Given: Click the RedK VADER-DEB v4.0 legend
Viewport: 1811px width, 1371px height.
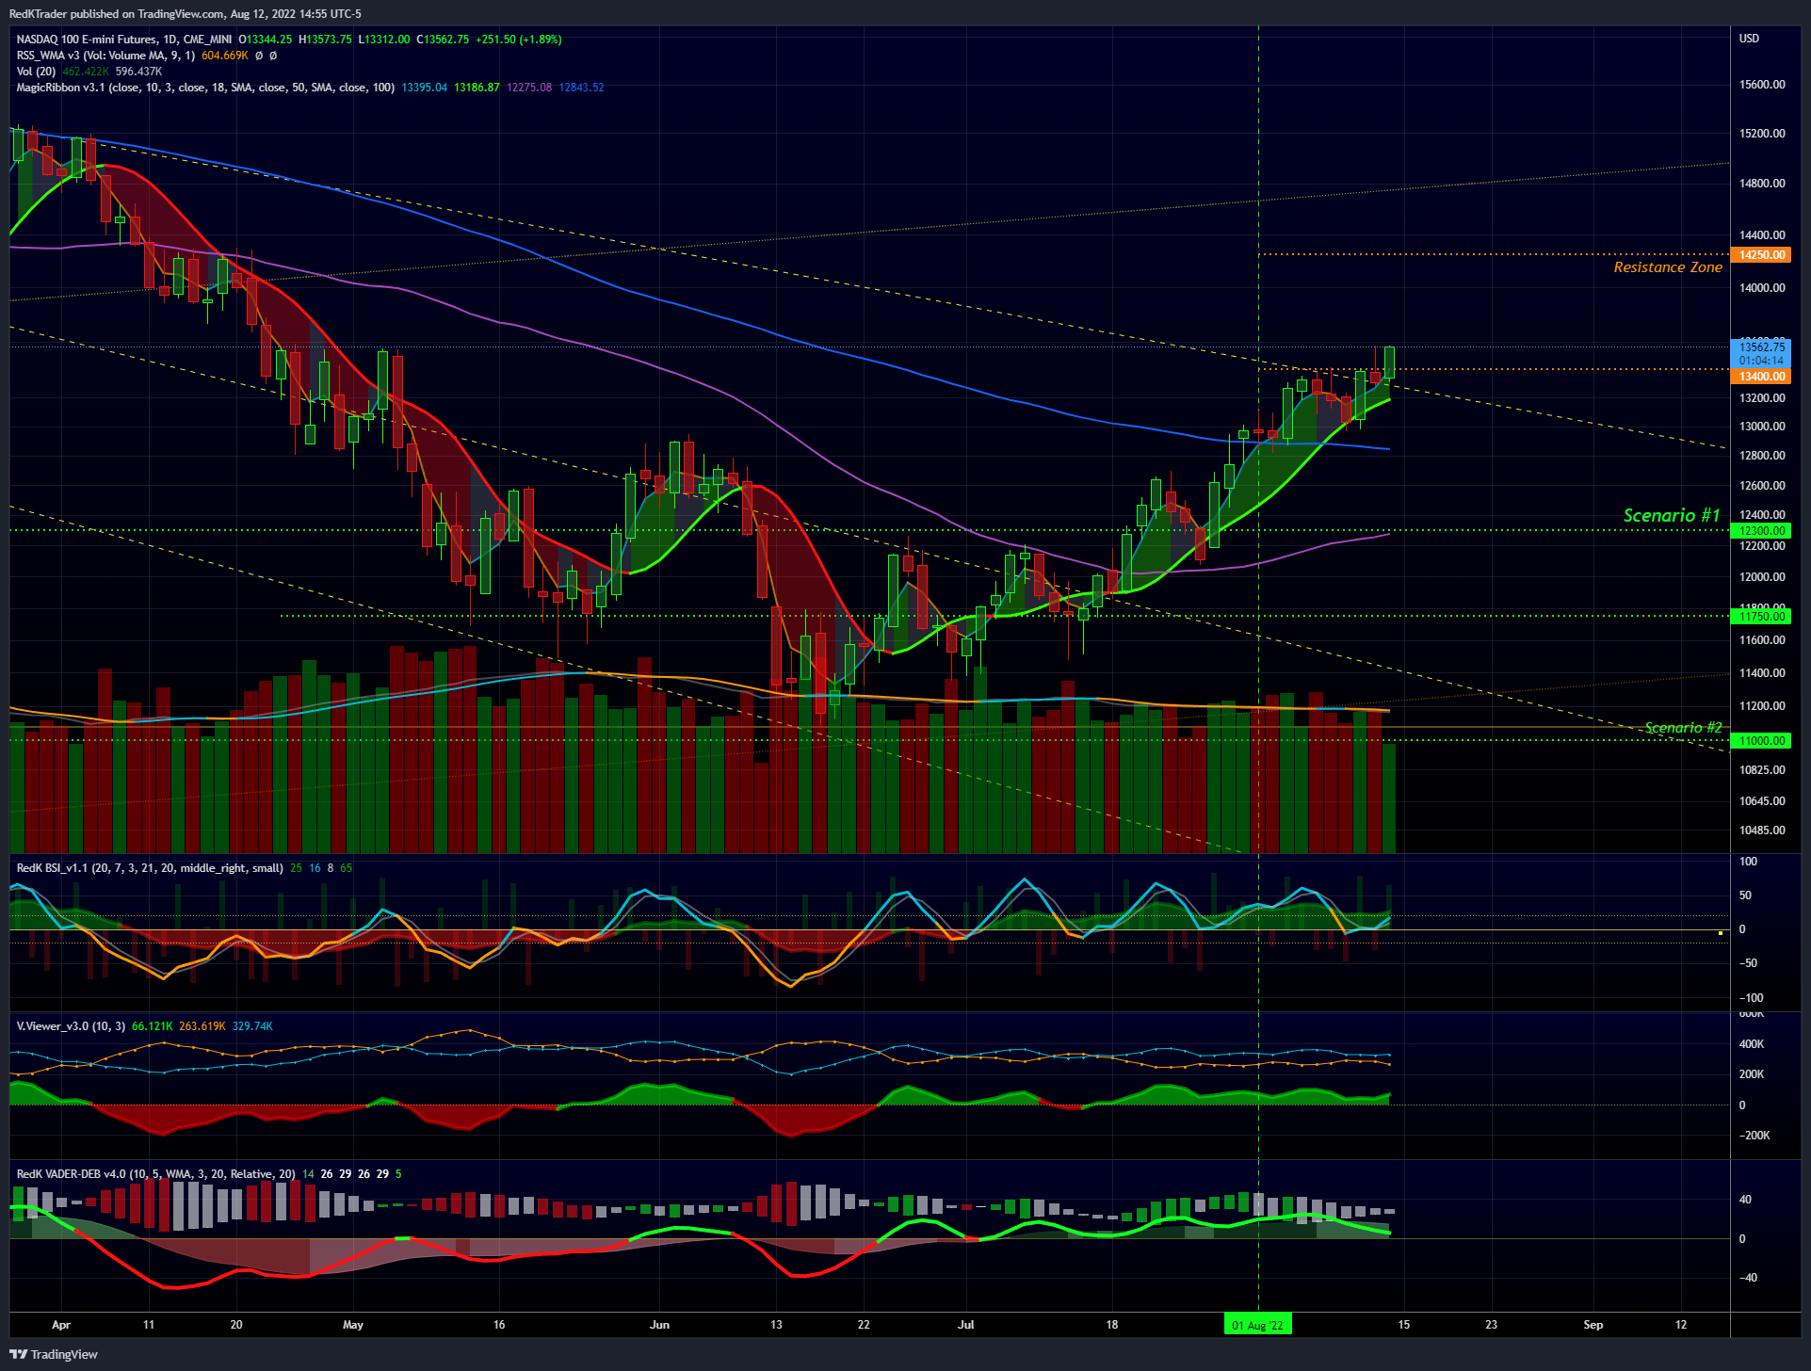Looking at the screenshot, I should pos(155,1174).
